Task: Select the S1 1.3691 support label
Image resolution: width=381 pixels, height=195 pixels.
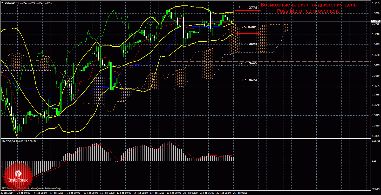Action: click(248, 44)
